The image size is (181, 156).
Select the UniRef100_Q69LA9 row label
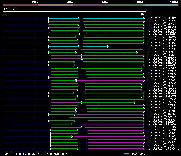[x=162, y=102]
